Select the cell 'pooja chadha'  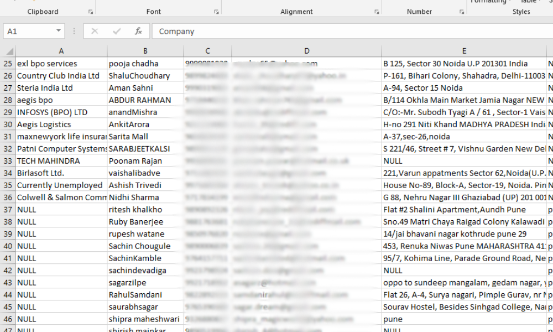click(x=145, y=64)
